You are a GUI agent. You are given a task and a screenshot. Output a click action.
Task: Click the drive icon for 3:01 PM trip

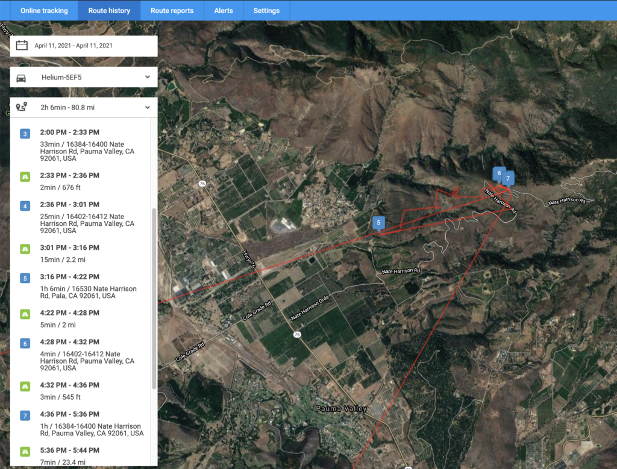pos(25,249)
